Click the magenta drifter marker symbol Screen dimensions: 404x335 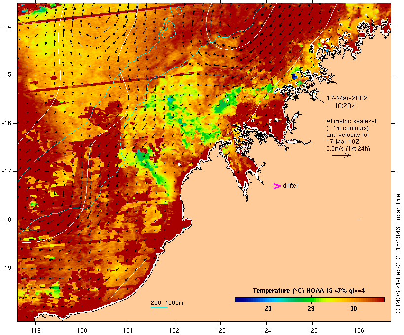pyautogui.click(x=277, y=186)
